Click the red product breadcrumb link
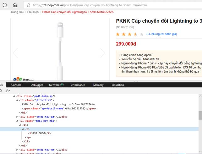The width and height of the screenshot is (202, 154). [x=78, y=12]
